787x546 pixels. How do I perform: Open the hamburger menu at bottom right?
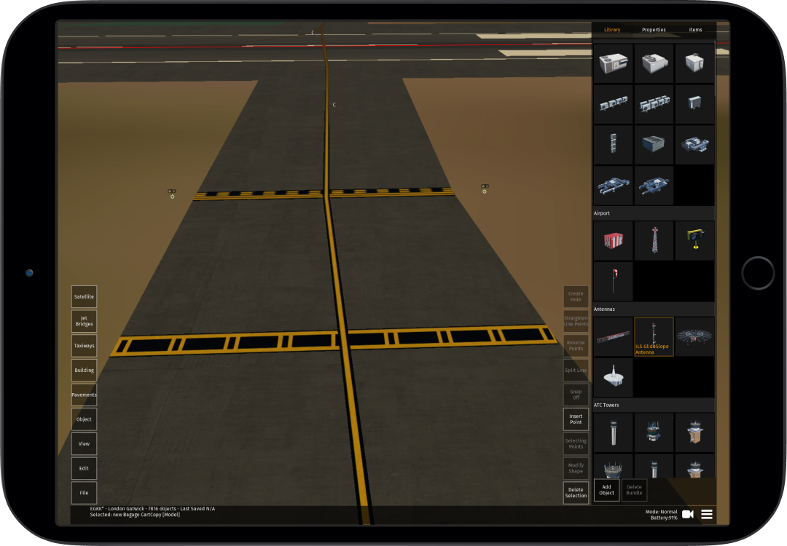(x=707, y=514)
